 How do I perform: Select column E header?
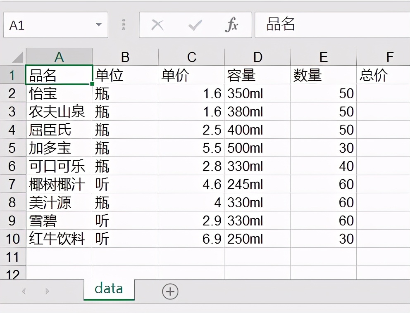click(x=324, y=57)
